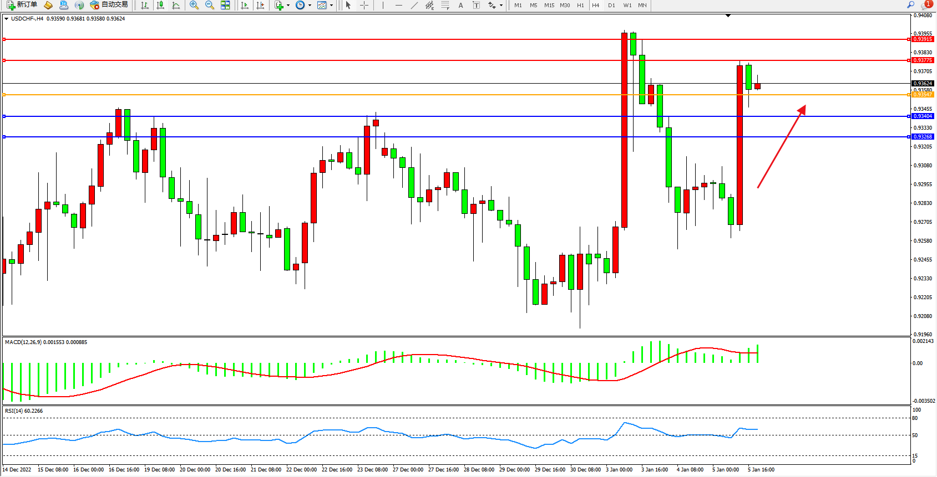
Task: Switch chart to bar chart mode
Action: coord(145,5)
